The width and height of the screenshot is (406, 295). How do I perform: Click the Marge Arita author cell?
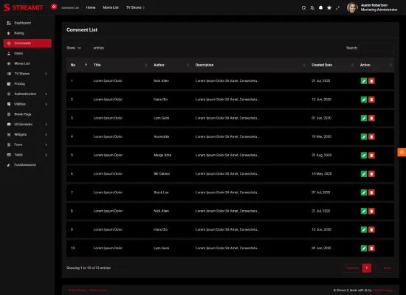[x=162, y=156]
